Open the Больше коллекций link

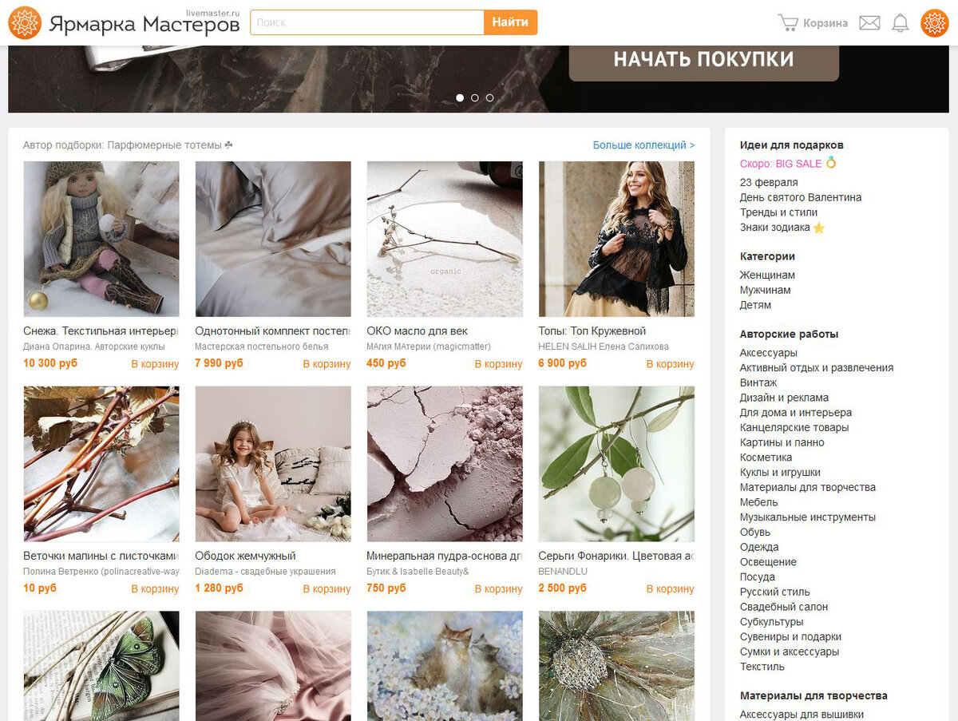643,145
